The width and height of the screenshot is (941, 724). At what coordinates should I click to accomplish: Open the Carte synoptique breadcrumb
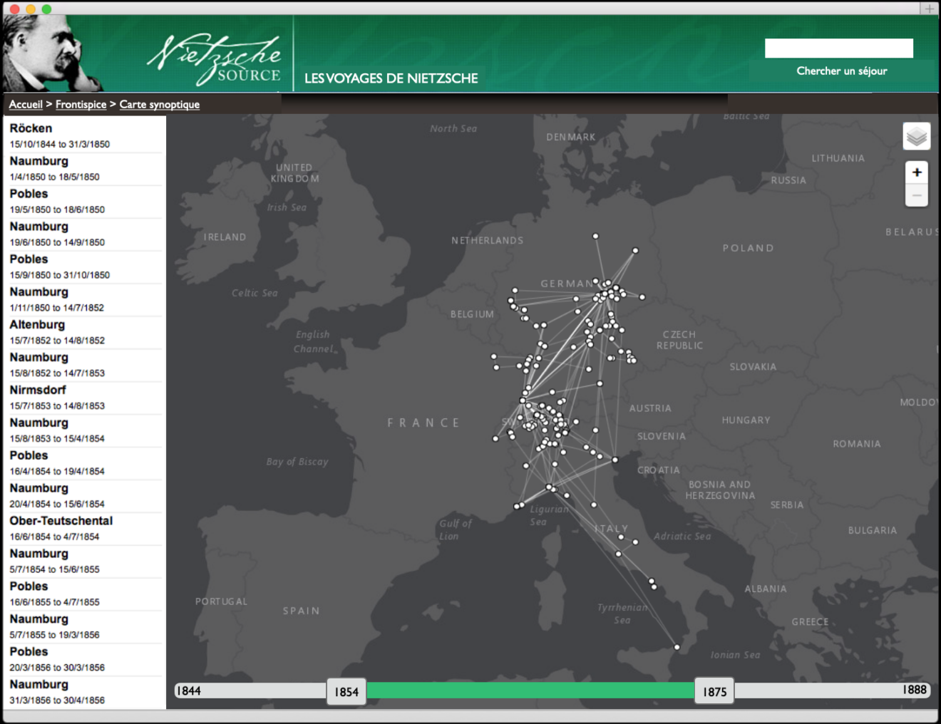[x=159, y=104]
